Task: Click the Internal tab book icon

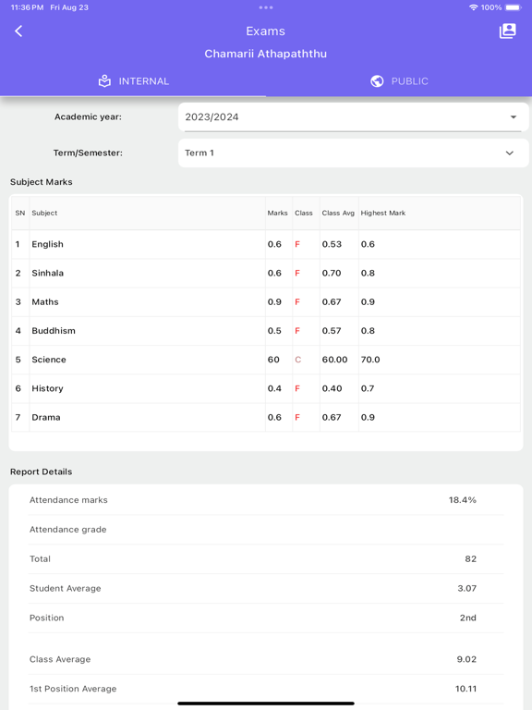Action: [104, 81]
